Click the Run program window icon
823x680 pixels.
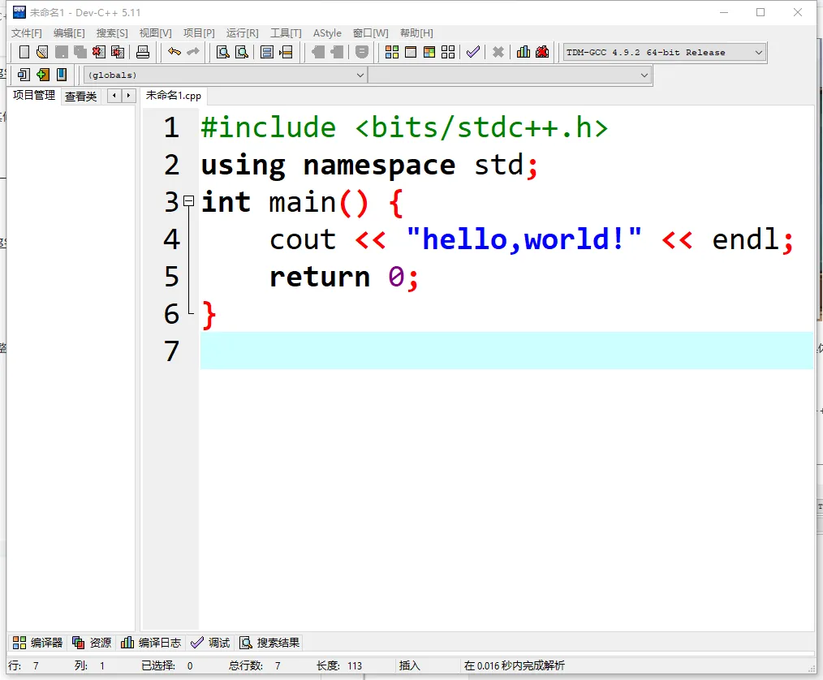click(x=411, y=52)
